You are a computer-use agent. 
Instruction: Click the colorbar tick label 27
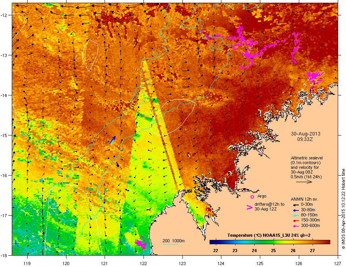tap(312, 251)
